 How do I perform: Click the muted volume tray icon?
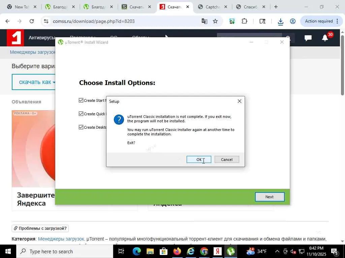(x=293, y=251)
